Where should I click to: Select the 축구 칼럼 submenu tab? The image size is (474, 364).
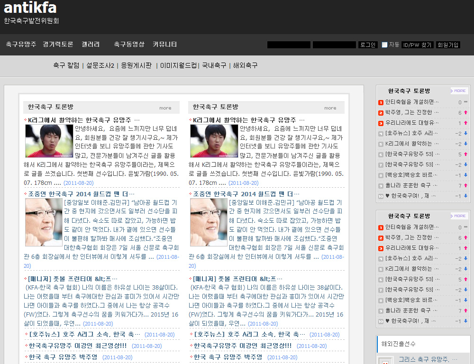pyautogui.click(x=66, y=65)
